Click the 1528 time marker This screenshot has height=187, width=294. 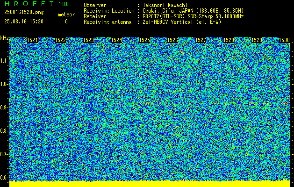[229, 40]
